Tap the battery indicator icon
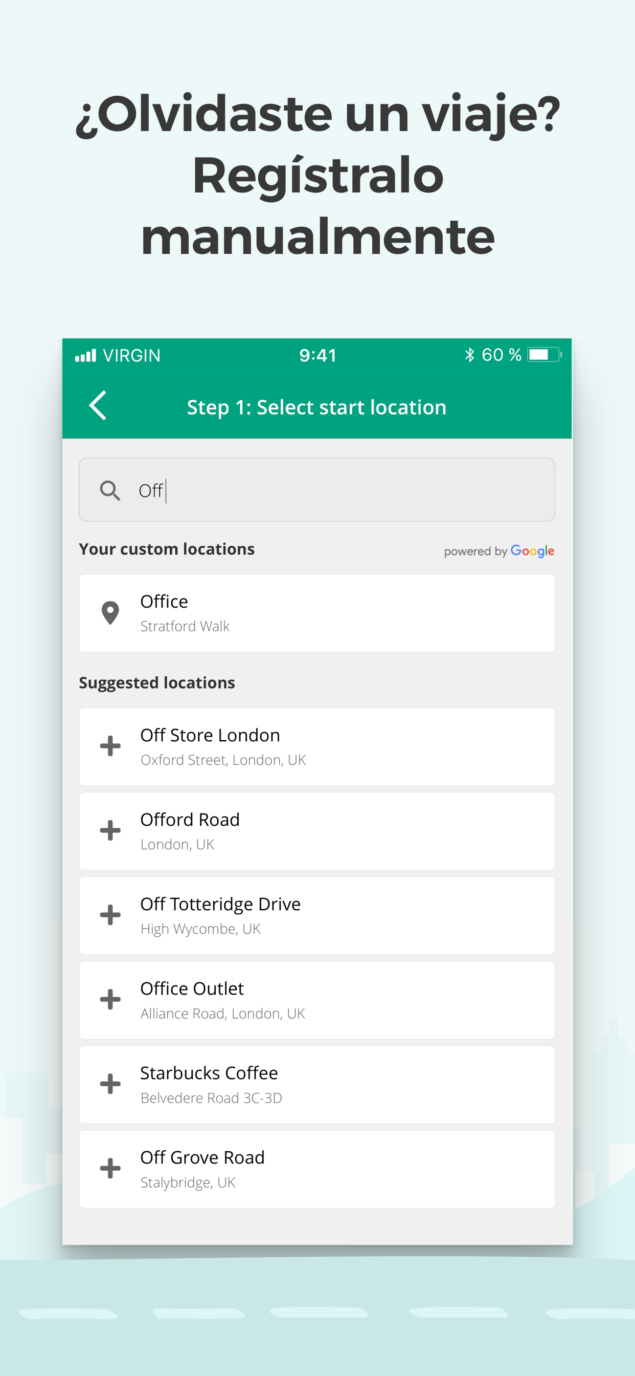The height and width of the screenshot is (1376, 635). click(x=545, y=355)
